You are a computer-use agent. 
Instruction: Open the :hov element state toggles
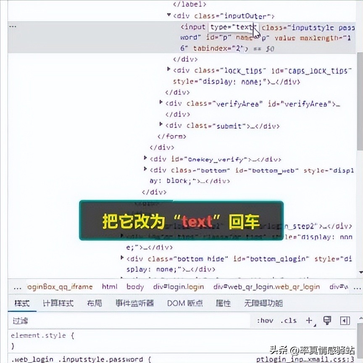265,320
